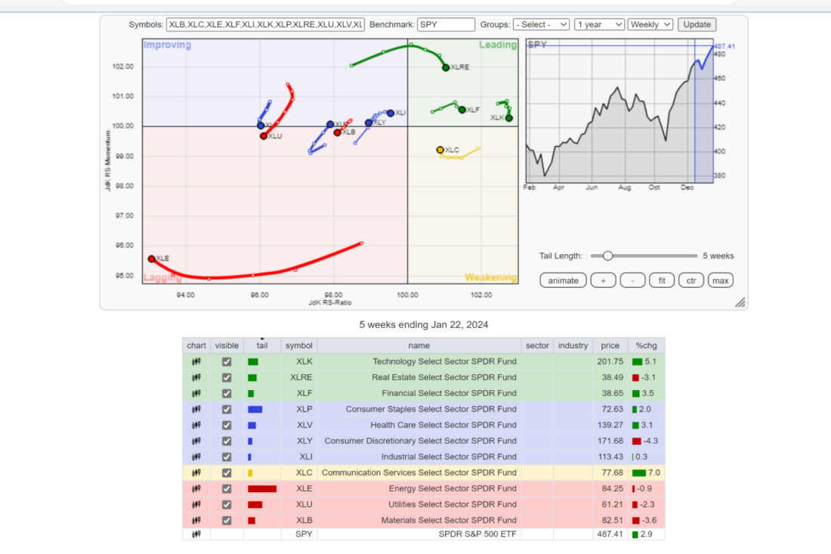Open chart icon for XLC row

[x=196, y=473]
